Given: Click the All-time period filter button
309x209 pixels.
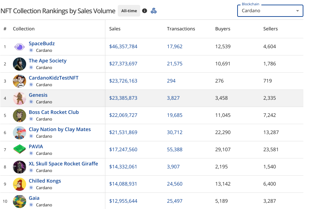Looking at the screenshot, I should tap(129, 11).
